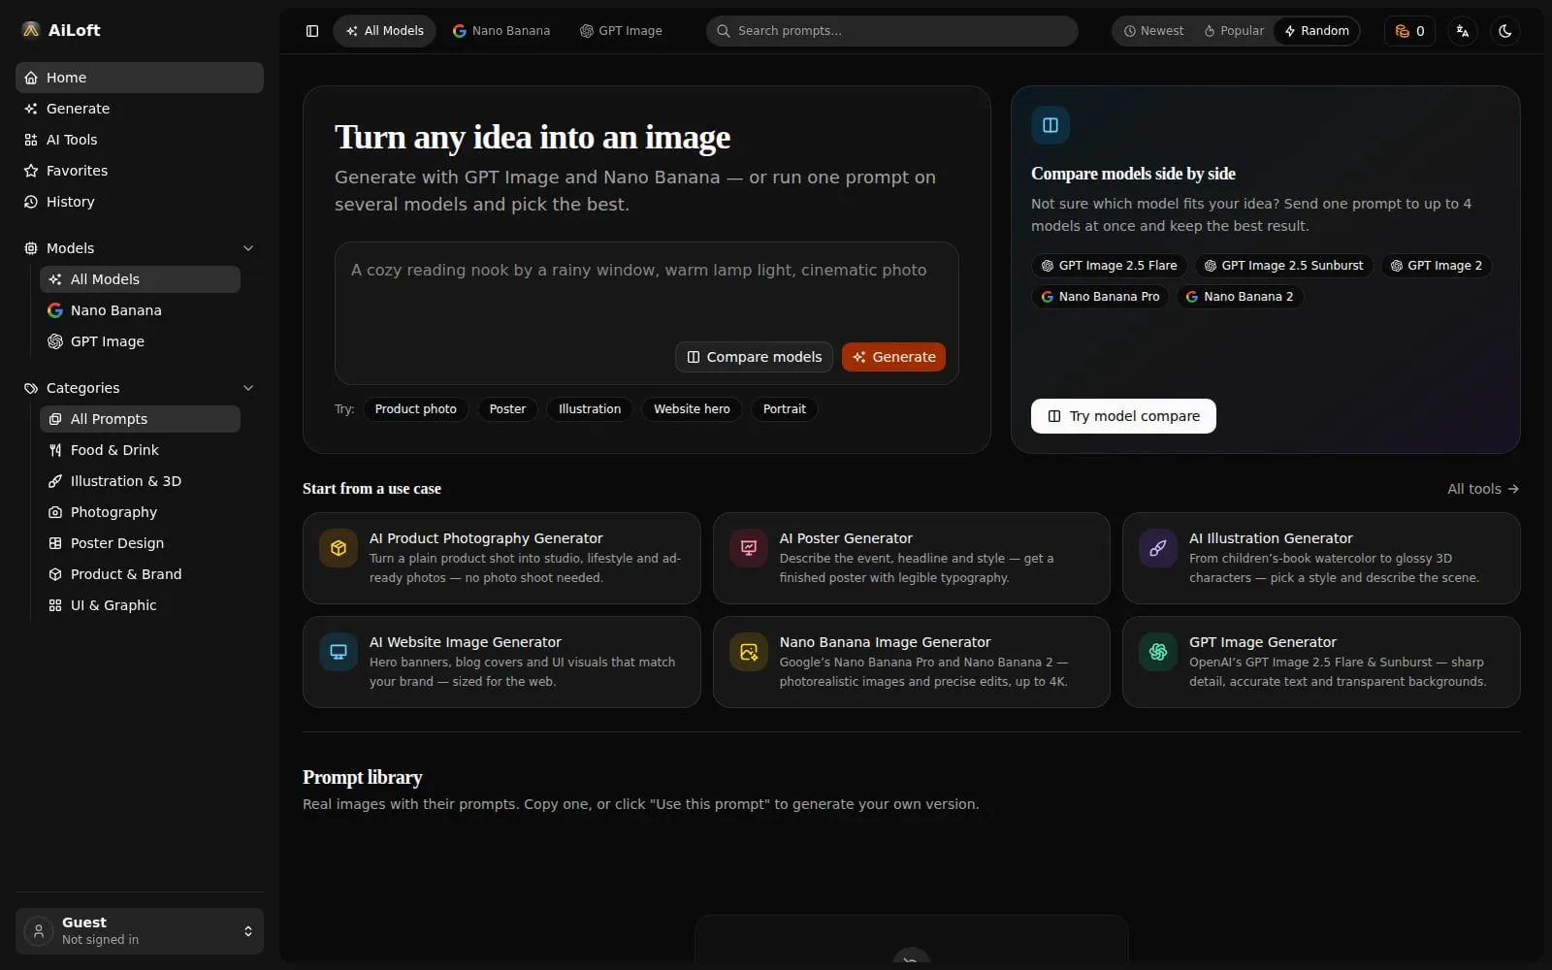Sort prompts by Popular
The height and width of the screenshot is (970, 1552).
pyautogui.click(x=1234, y=31)
